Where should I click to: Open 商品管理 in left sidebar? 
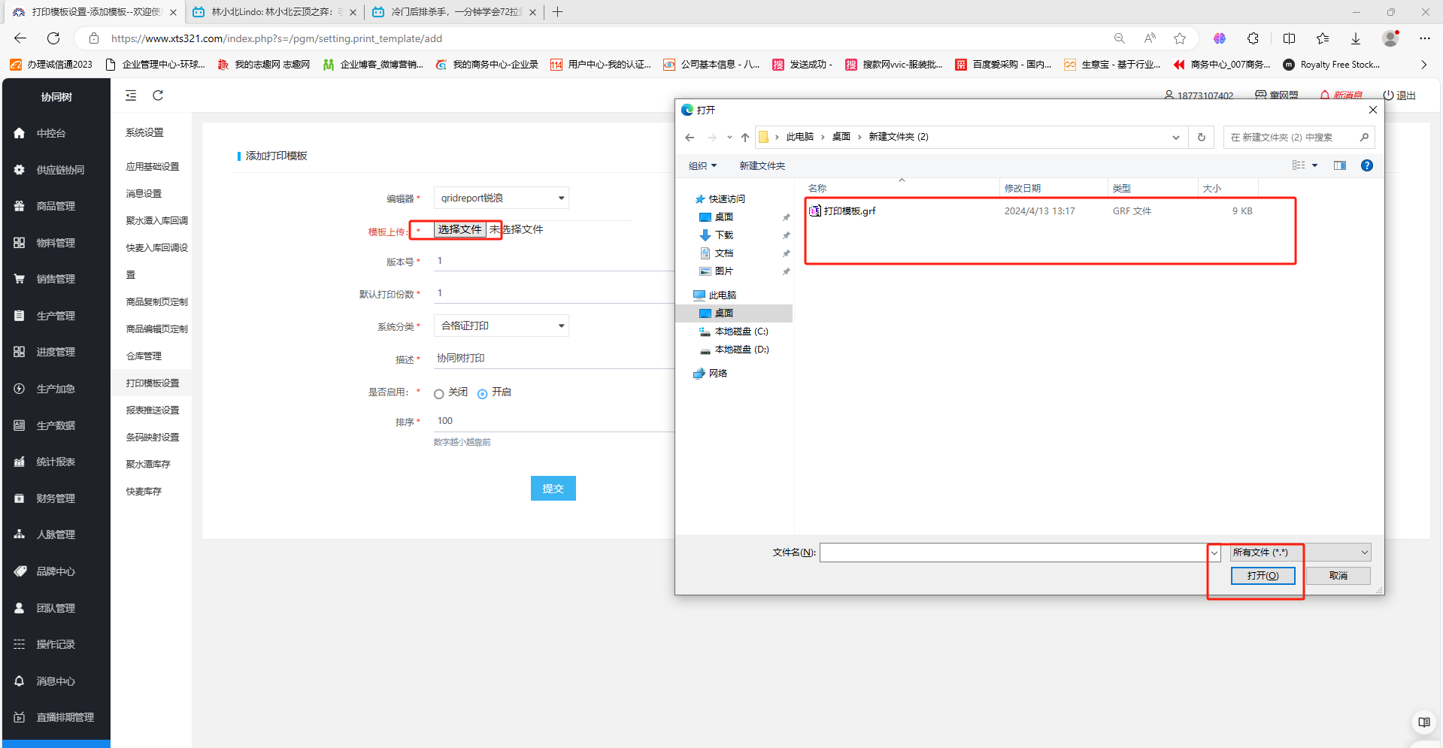(x=56, y=206)
